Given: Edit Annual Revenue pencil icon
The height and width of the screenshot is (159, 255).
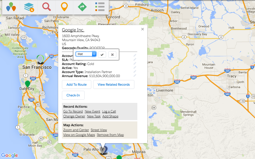Looking at the screenshot, I should click(x=135, y=76).
